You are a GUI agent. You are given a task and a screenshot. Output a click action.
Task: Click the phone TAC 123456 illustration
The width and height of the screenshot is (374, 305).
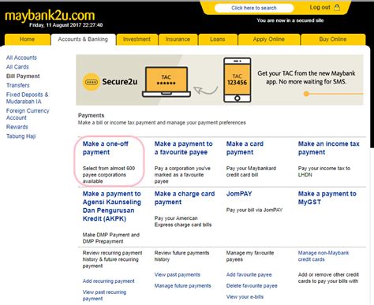pyautogui.click(x=237, y=80)
